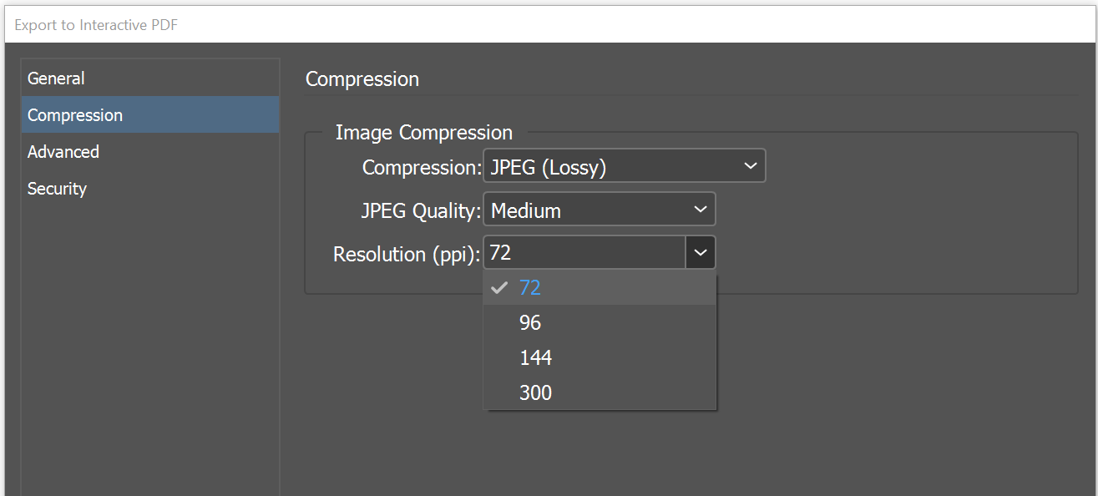
Task: Switch to the Advanced section
Action: pyautogui.click(x=63, y=152)
